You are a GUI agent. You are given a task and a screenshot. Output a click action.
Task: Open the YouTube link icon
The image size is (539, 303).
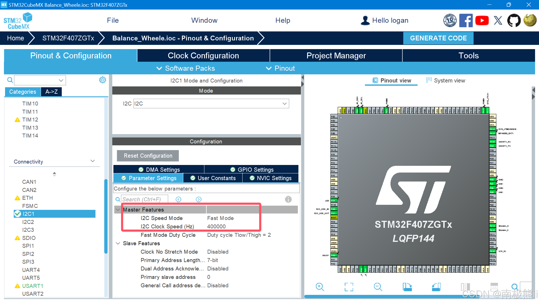click(x=482, y=20)
